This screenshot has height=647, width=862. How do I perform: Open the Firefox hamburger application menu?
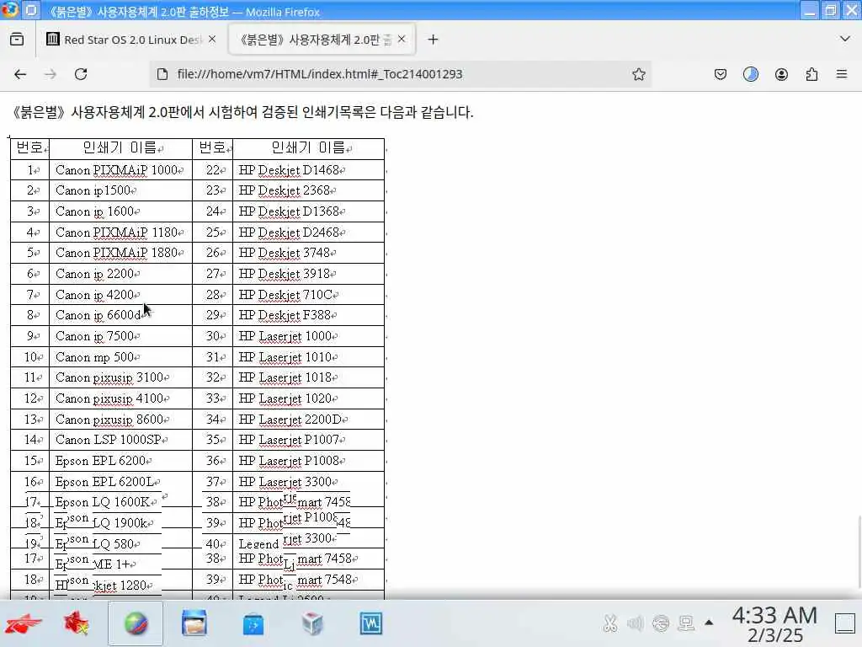pyautogui.click(x=842, y=74)
